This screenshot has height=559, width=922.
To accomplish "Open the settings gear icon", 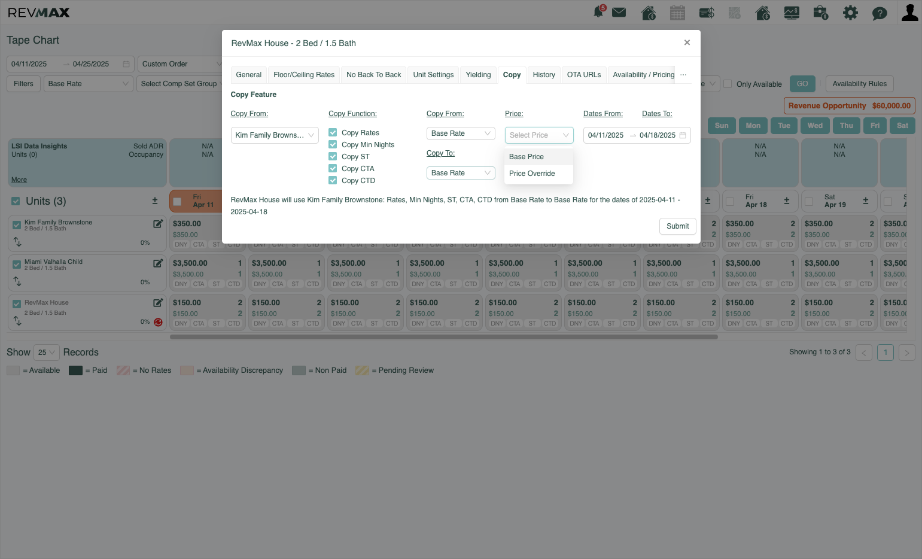I will (x=850, y=13).
